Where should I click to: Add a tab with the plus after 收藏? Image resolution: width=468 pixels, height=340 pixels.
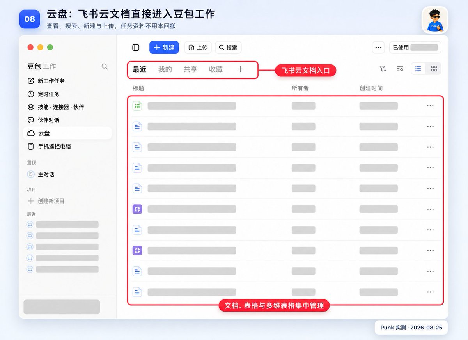[x=240, y=69]
